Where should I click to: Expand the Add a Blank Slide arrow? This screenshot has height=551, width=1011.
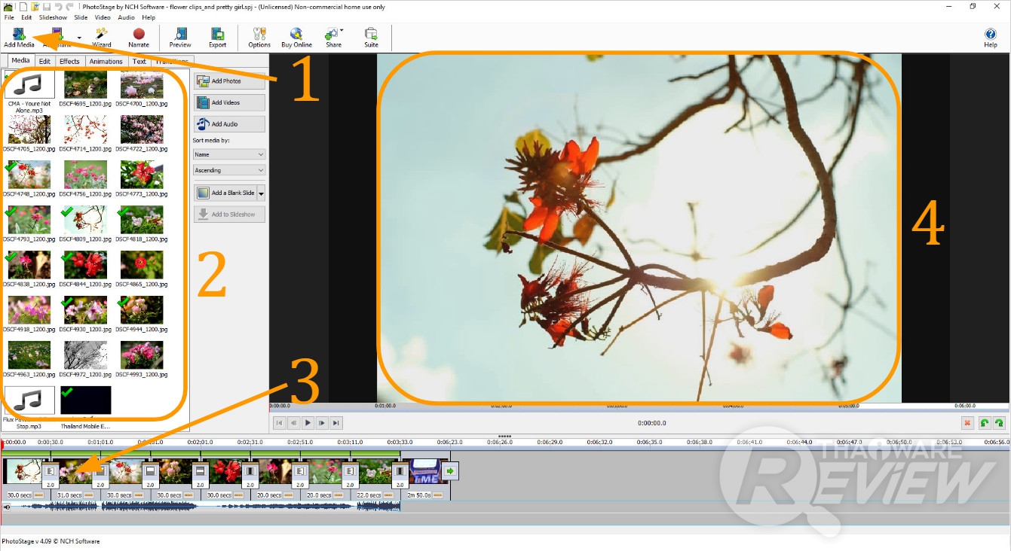point(262,193)
